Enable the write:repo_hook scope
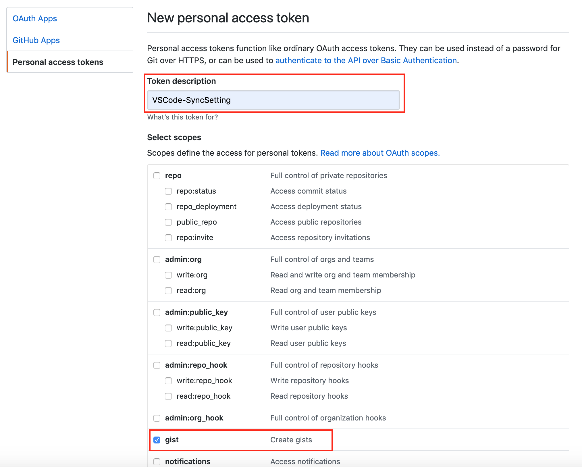The height and width of the screenshot is (467, 582). (x=168, y=381)
